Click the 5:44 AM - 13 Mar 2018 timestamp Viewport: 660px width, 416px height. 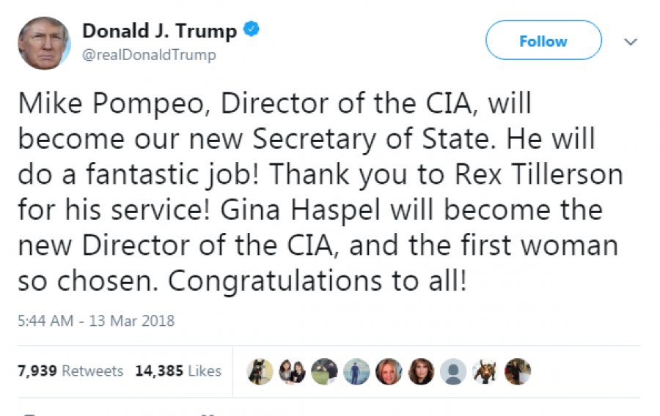point(96,321)
